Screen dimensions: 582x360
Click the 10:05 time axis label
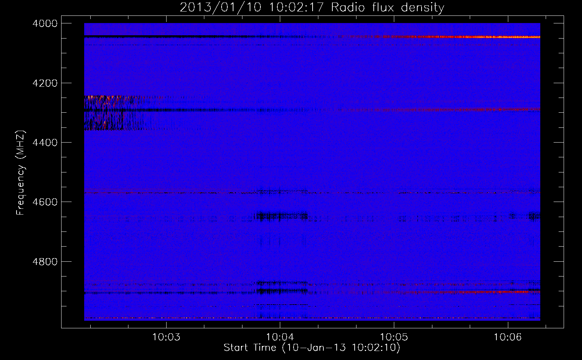tap(394, 337)
